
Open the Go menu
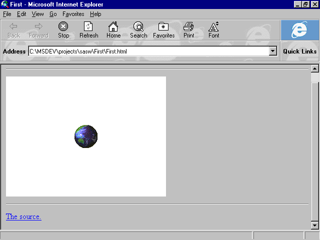pyautogui.click(x=53, y=14)
